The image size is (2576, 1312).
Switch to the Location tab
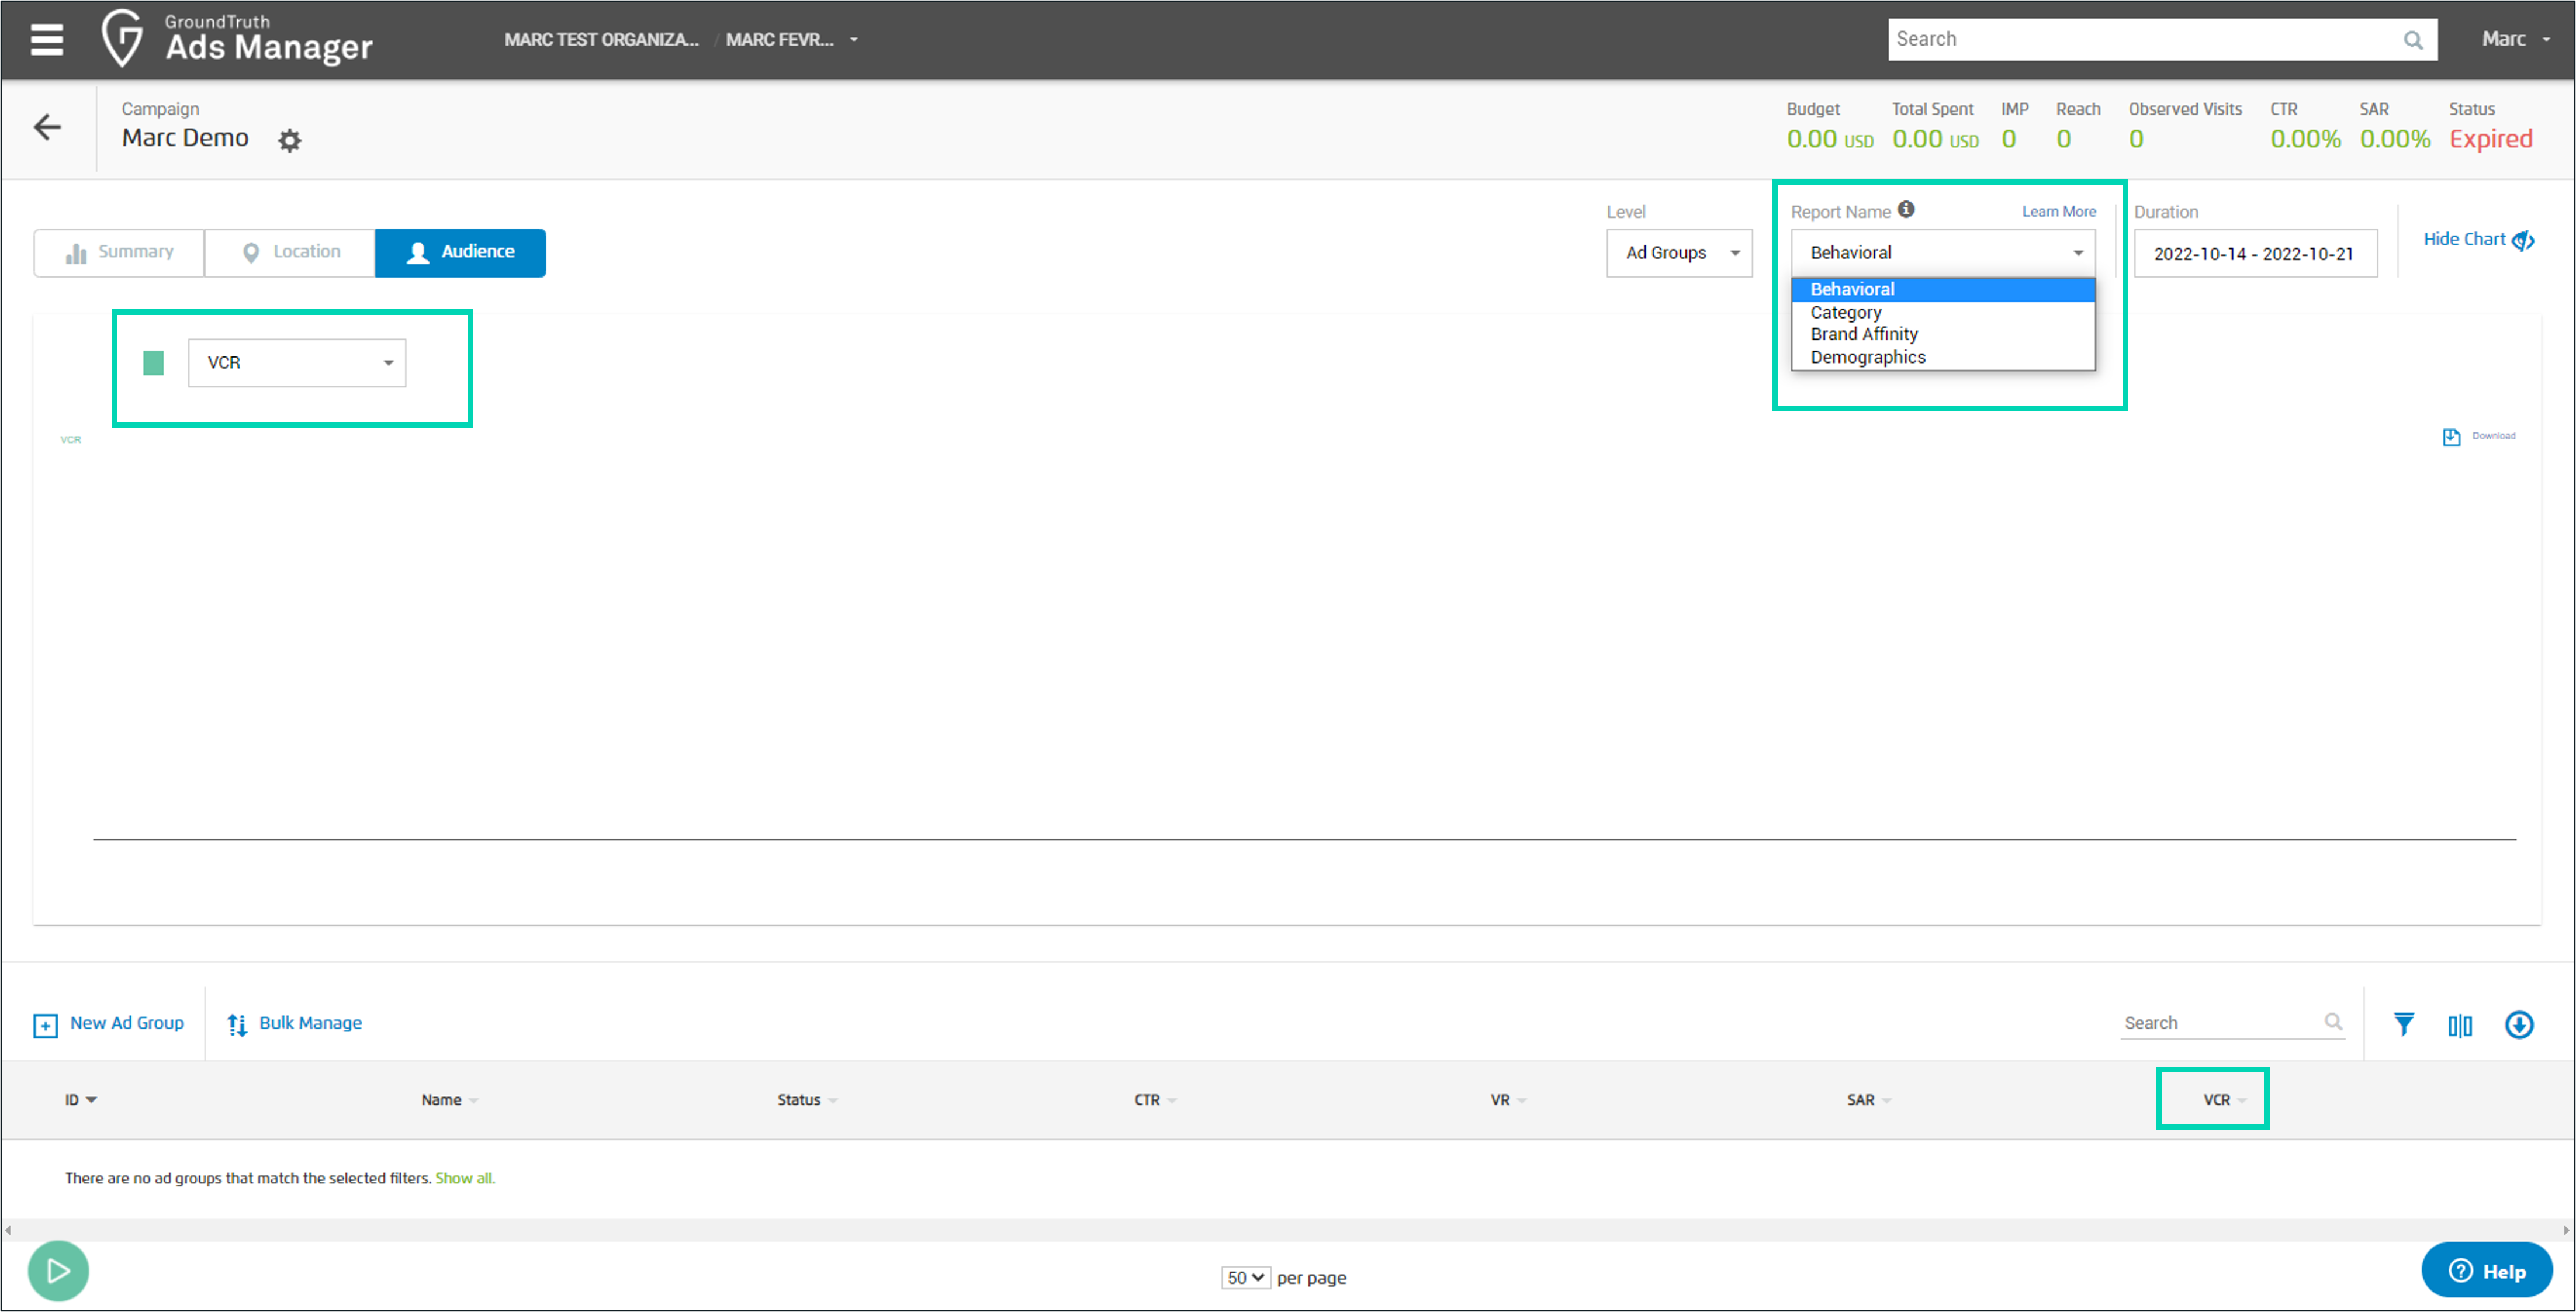(x=290, y=252)
